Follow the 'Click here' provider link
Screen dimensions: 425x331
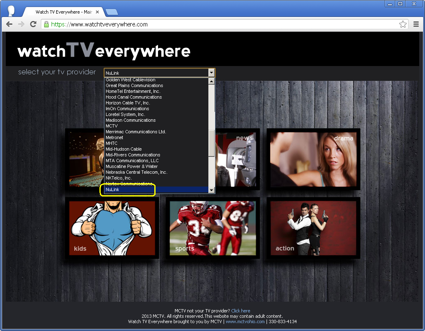(x=241, y=311)
